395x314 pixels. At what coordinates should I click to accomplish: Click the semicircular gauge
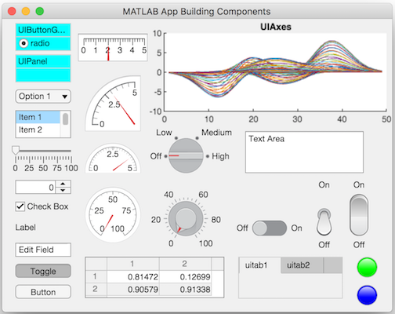[x=113, y=158]
